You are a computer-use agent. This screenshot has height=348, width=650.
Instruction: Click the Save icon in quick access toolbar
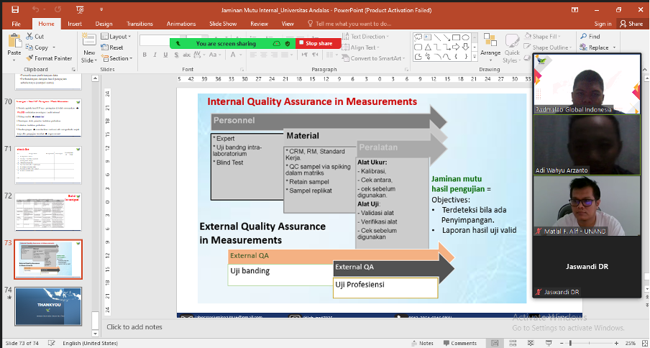pos(15,10)
